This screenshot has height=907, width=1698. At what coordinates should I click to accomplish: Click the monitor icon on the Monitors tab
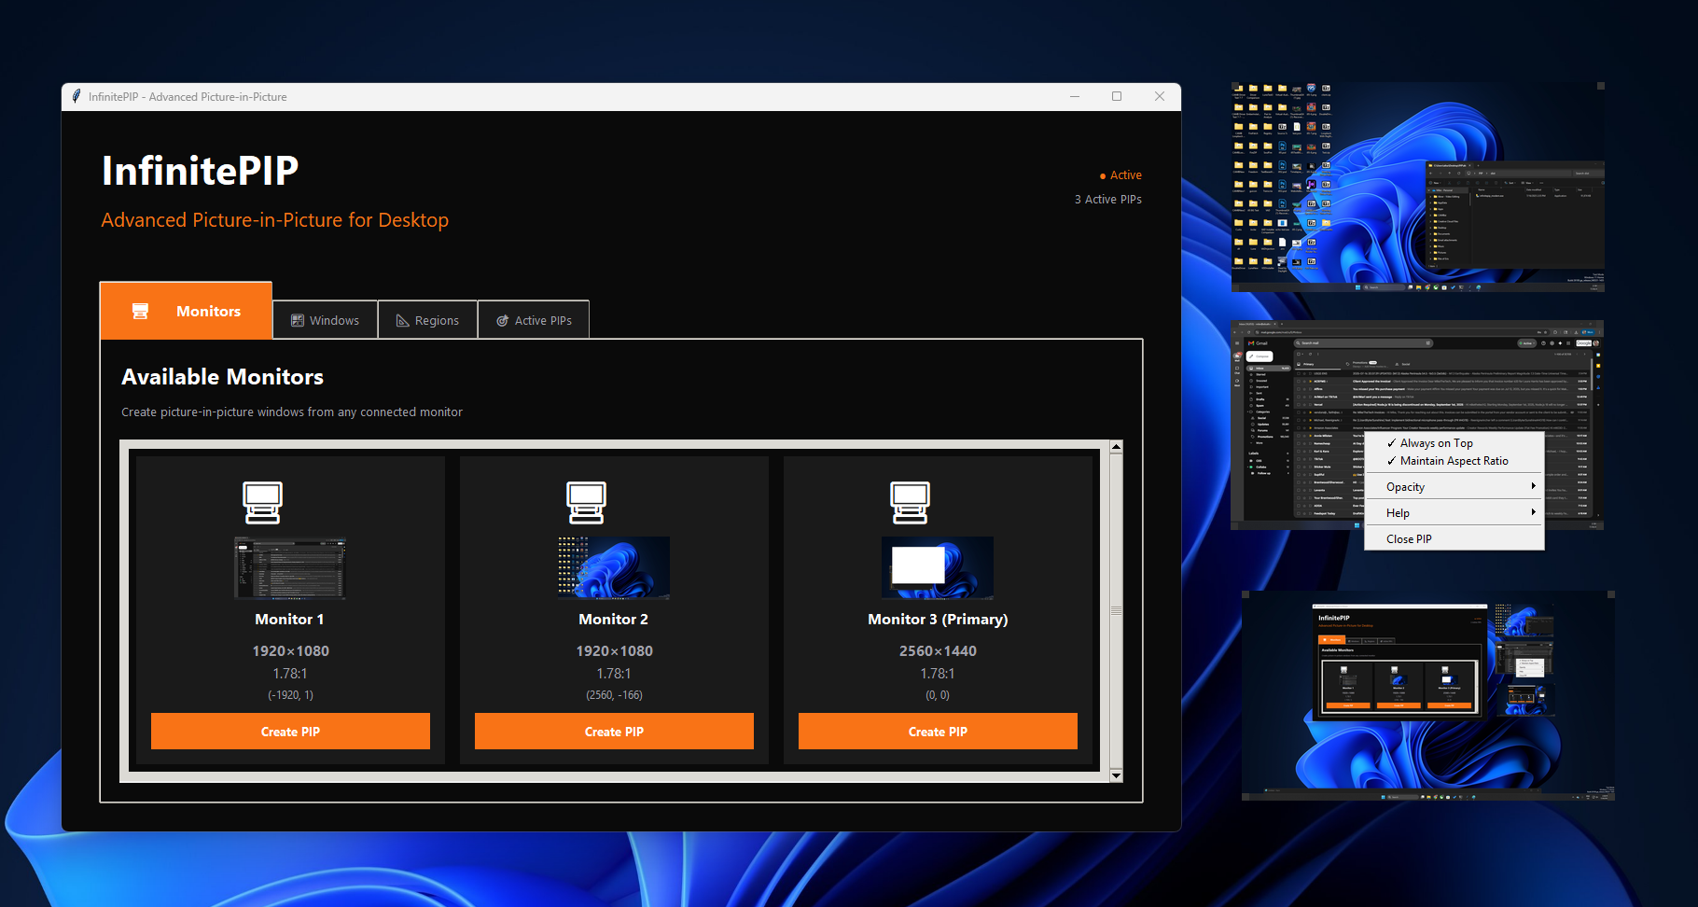click(x=141, y=311)
